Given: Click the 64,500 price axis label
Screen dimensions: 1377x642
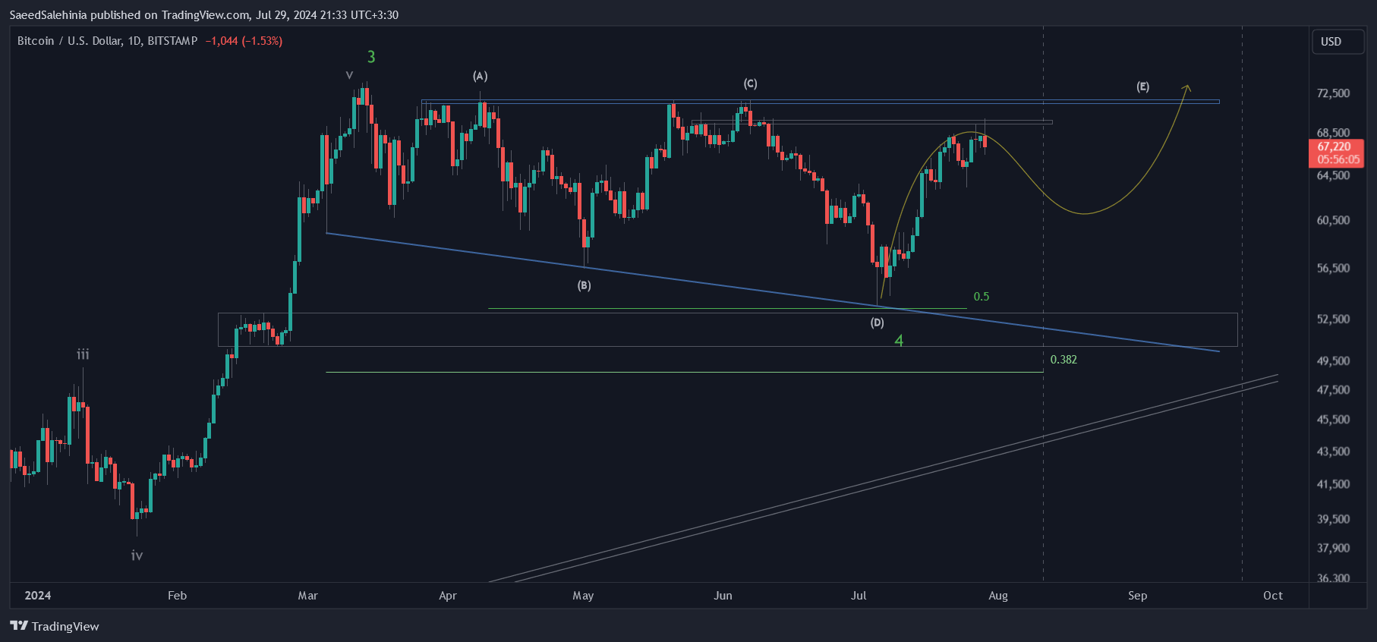Looking at the screenshot, I should [x=1334, y=175].
